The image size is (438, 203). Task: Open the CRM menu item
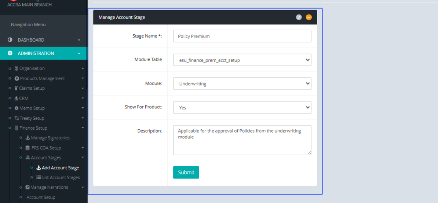[x=23, y=98]
